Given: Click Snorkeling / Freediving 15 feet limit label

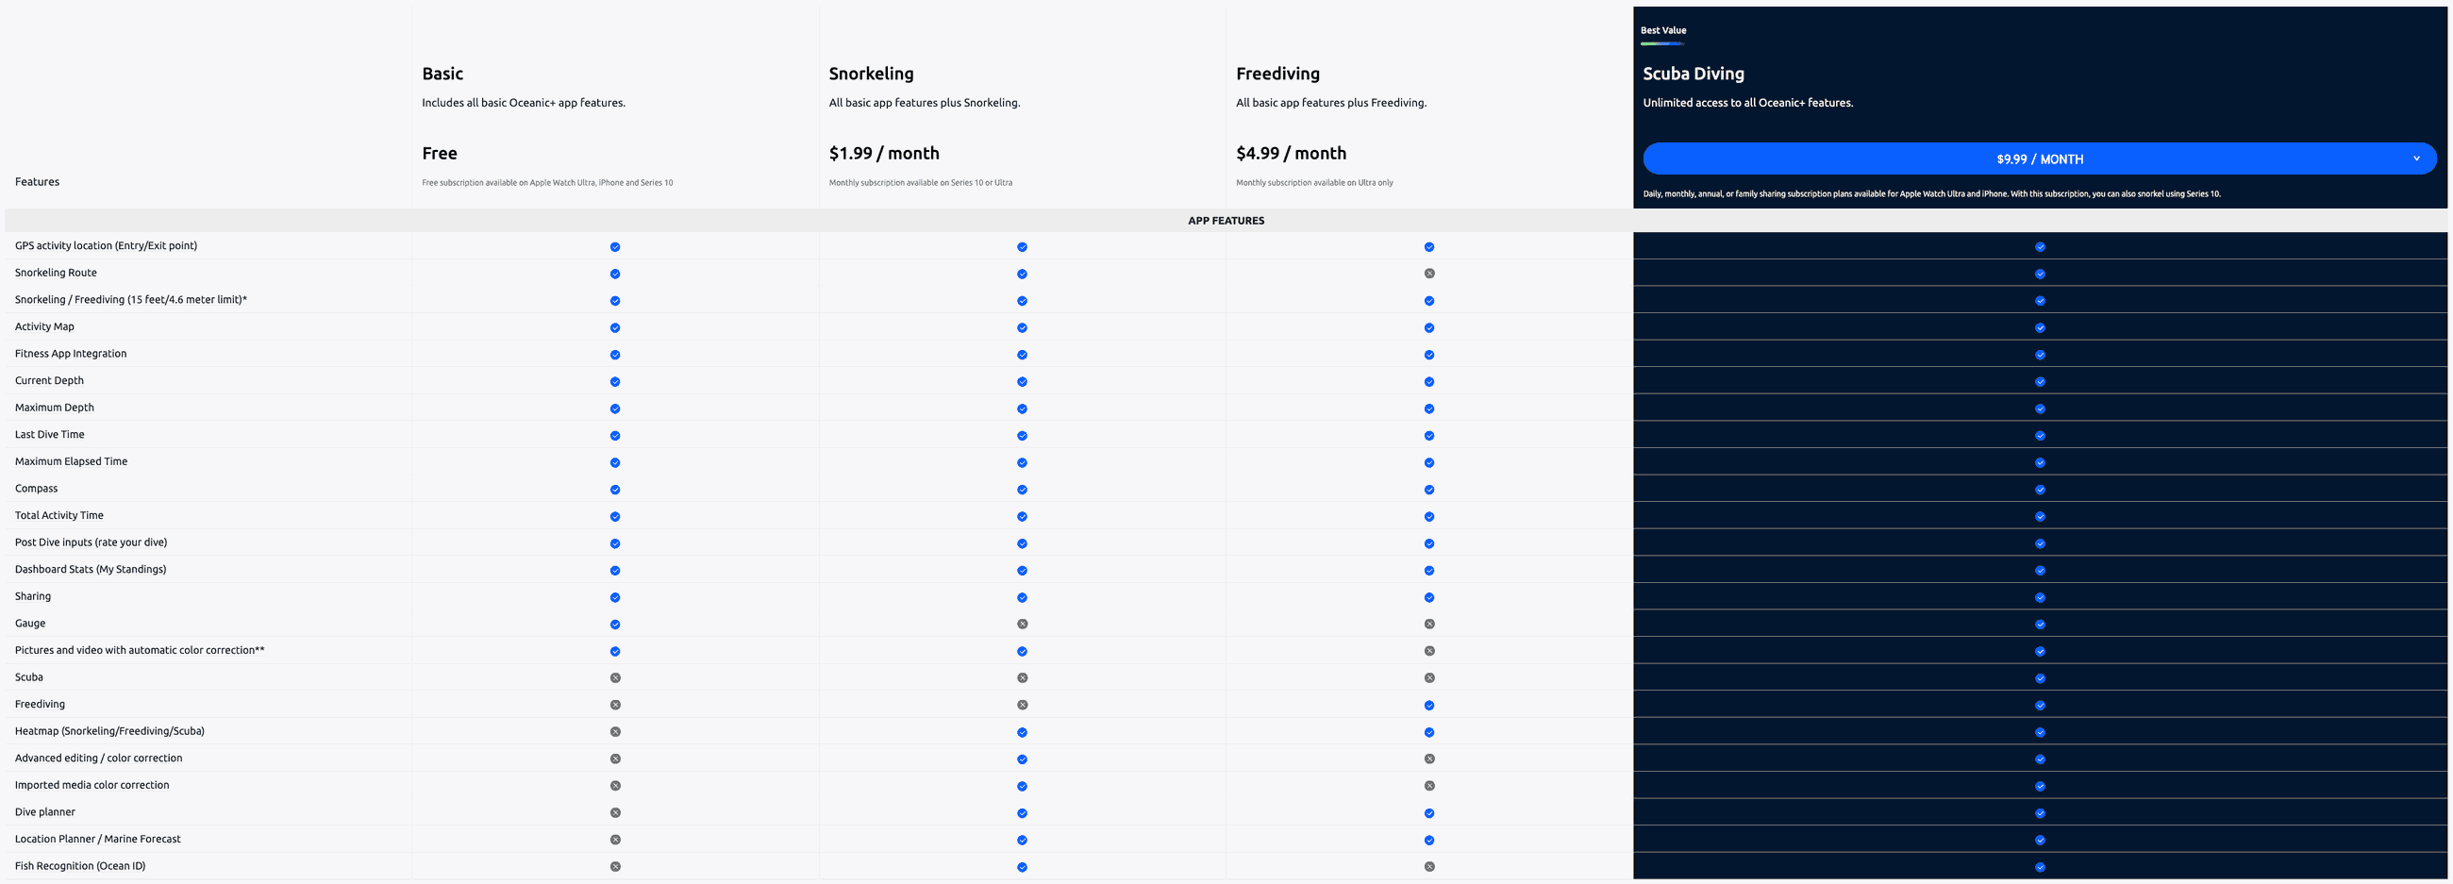Looking at the screenshot, I should coord(130,299).
